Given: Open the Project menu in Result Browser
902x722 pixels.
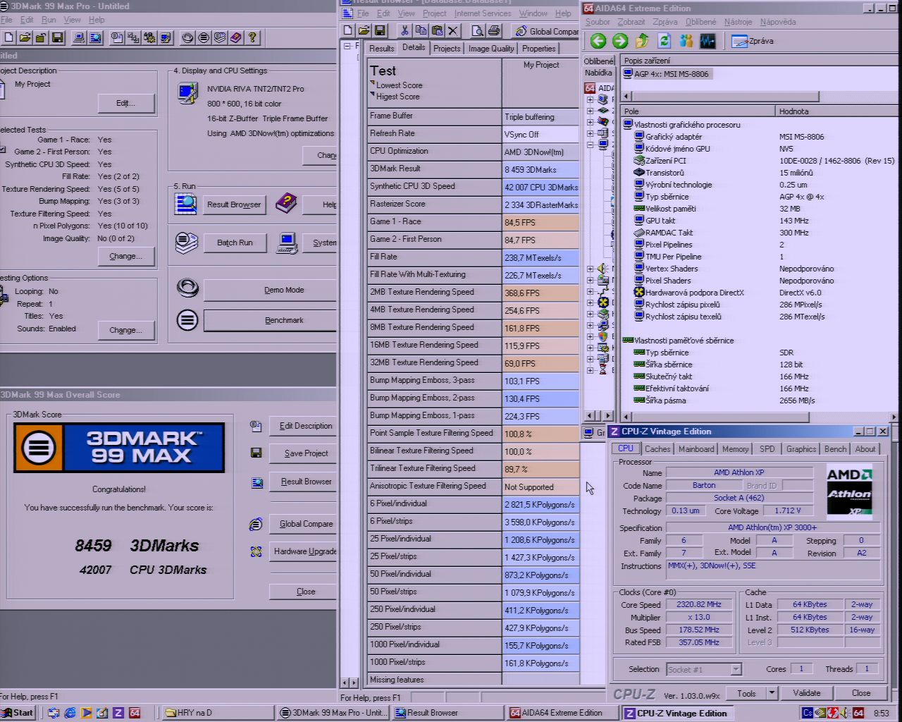Looking at the screenshot, I should point(434,13).
